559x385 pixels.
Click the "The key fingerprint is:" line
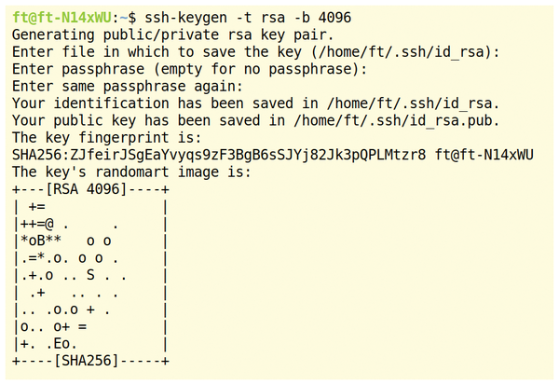pos(109,137)
